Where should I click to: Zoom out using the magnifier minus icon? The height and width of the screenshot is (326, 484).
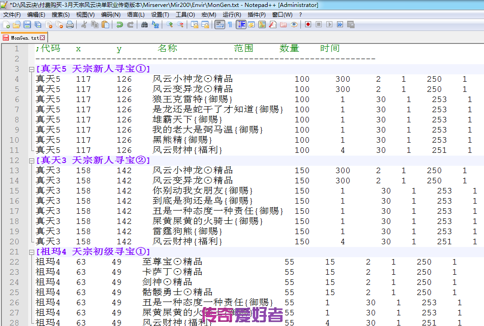[180, 24]
